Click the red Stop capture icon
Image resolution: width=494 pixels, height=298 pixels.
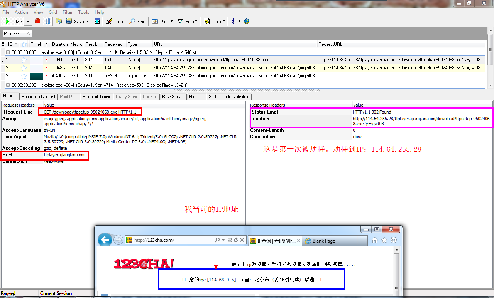pyautogui.click(x=37, y=21)
